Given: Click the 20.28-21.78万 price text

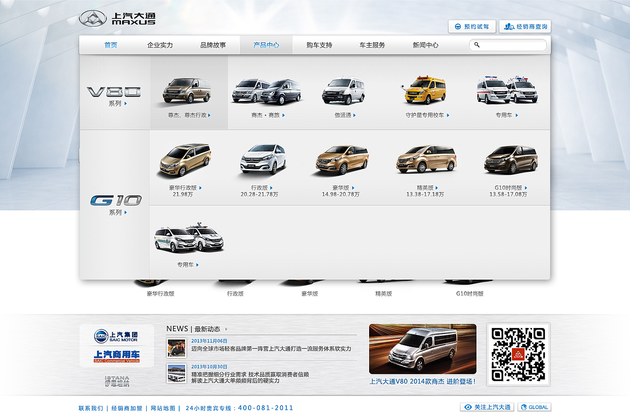Looking at the screenshot, I should point(259,194).
